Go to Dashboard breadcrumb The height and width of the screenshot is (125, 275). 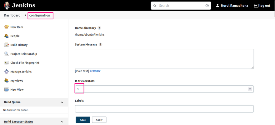(12, 15)
